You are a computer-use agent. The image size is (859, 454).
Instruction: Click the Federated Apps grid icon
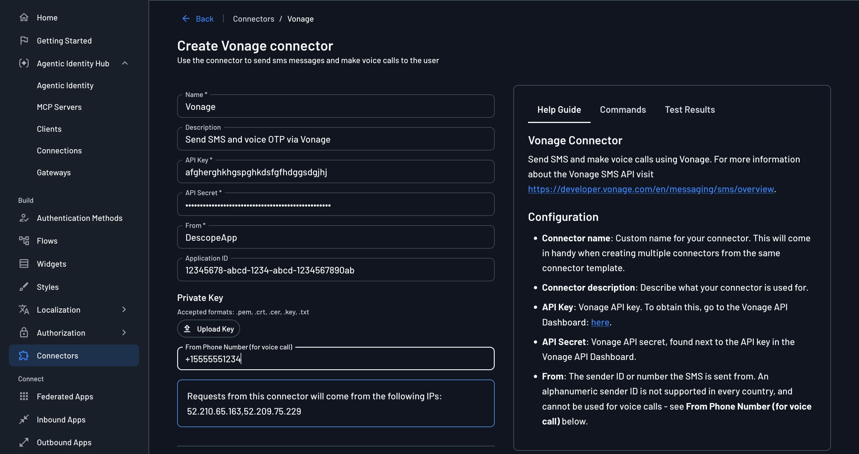(x=24, y=396)
